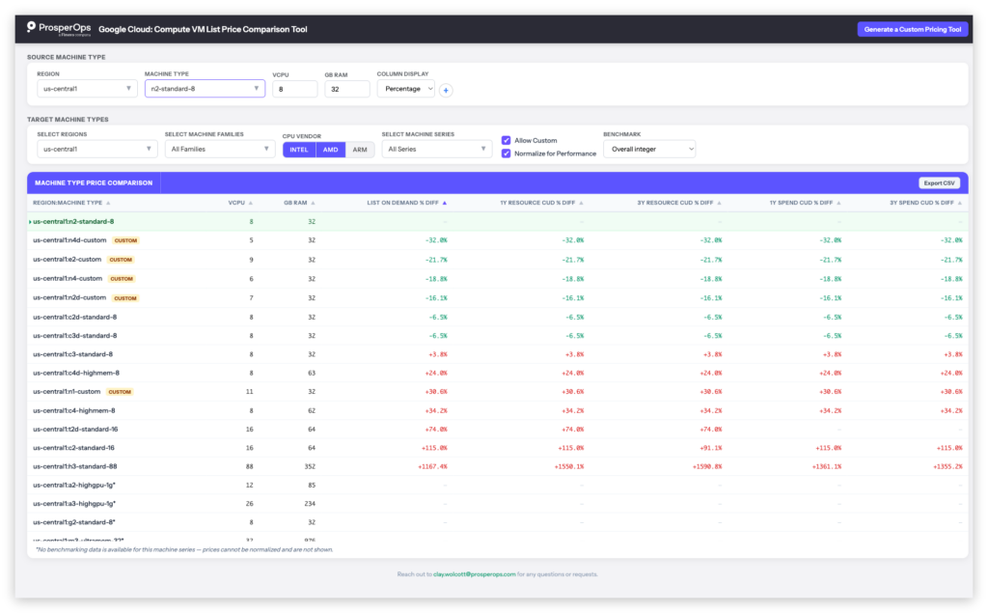
Task: Click the clay.wolcott@prosperops.com email link
Action: (475, 574)
